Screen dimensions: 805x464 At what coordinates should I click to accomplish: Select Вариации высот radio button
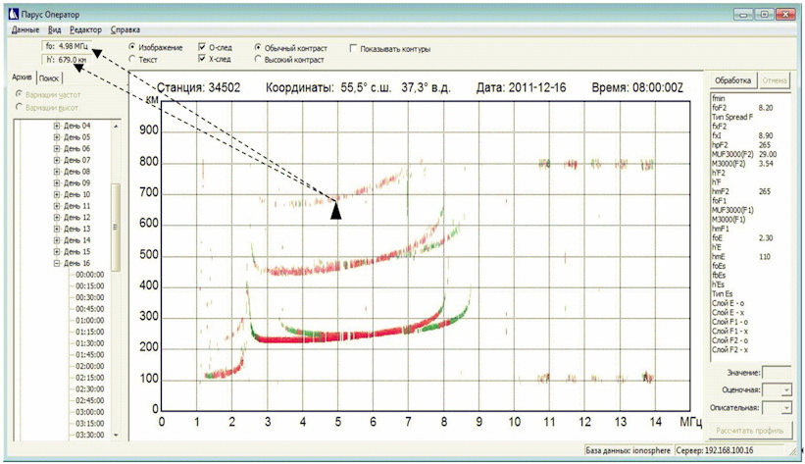[19, 107]
